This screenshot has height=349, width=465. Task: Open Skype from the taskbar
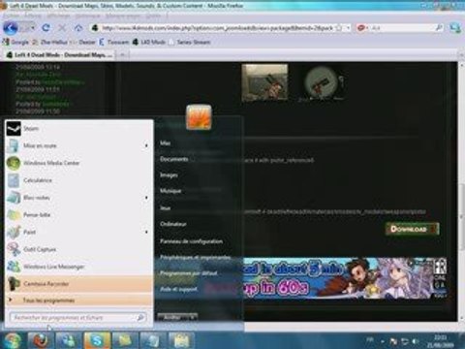point(97,340)
